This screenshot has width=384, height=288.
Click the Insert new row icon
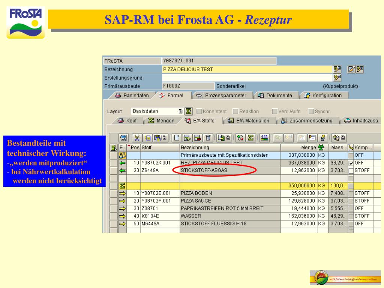[187, 138]
